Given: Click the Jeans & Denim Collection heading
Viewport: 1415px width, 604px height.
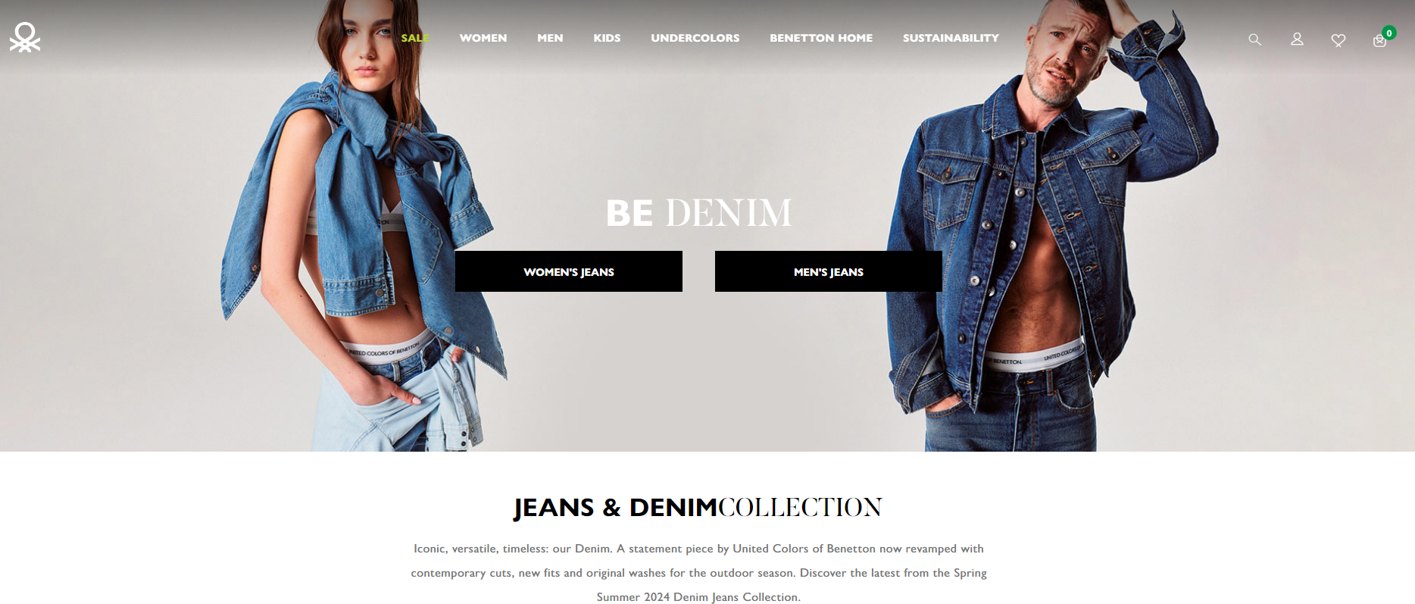Looking at the screenshot, I should [698, 507].
